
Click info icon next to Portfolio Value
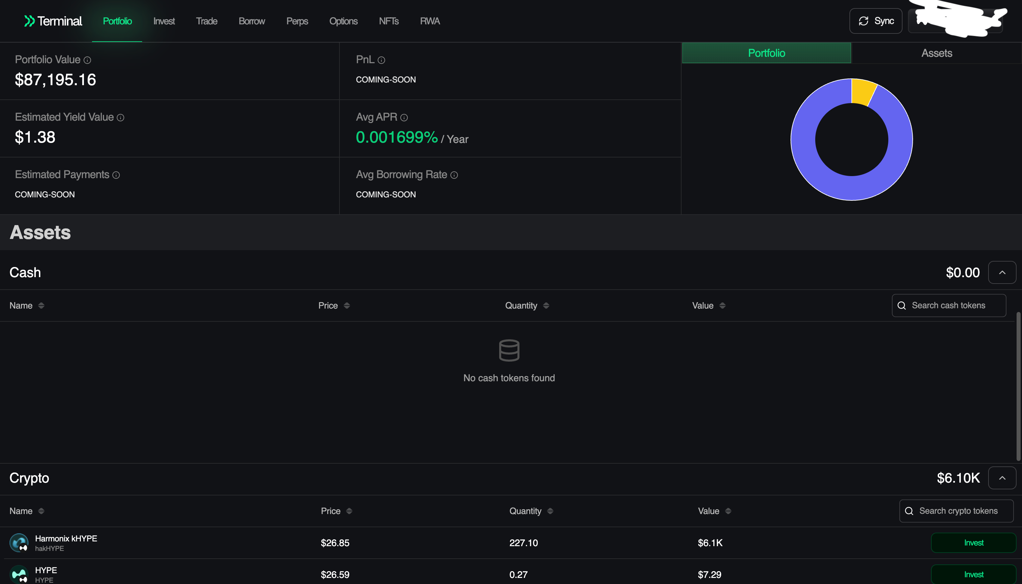87,60
